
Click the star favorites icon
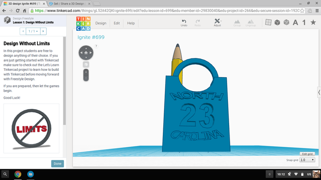click(x=313, y=22)
